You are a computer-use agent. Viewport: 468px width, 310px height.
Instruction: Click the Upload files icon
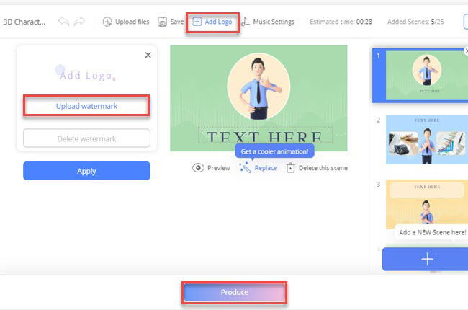pos(108,22)
